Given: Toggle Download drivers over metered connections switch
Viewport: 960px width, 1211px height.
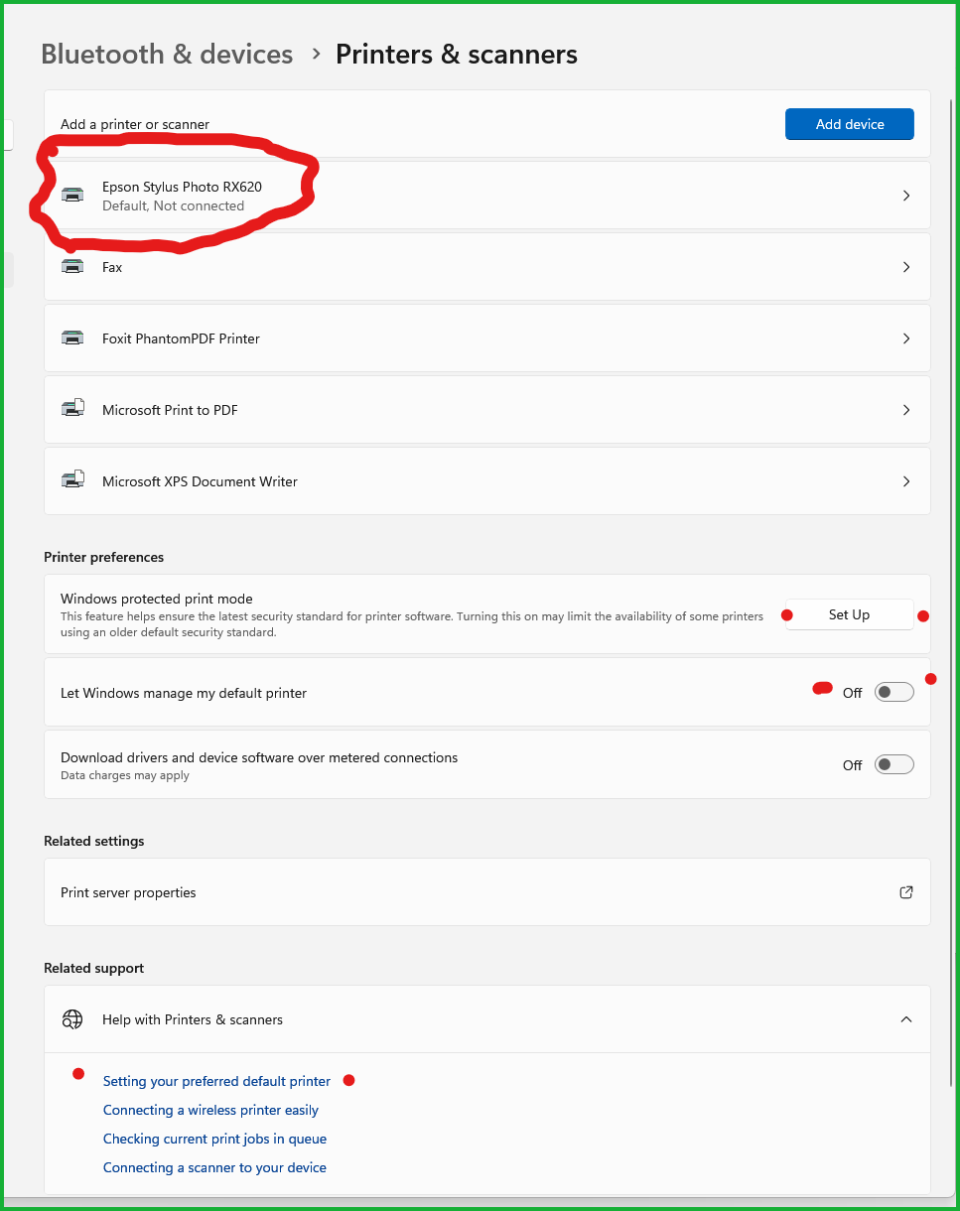Looking at the screenshot, I should tap(893, 764).
